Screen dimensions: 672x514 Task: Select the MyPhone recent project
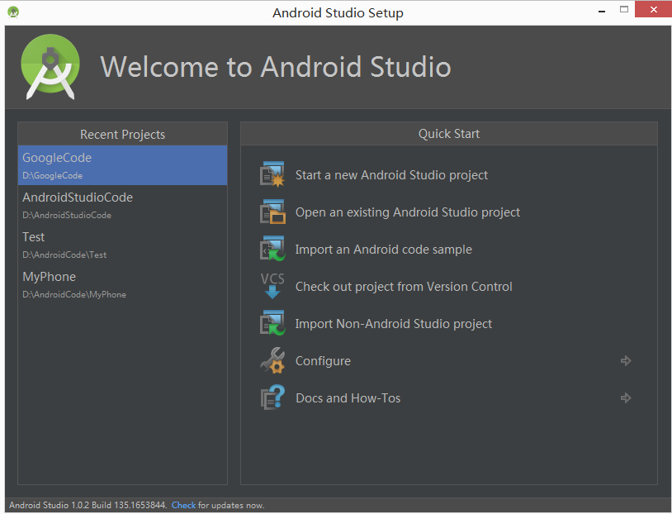[x=122, y=284]
